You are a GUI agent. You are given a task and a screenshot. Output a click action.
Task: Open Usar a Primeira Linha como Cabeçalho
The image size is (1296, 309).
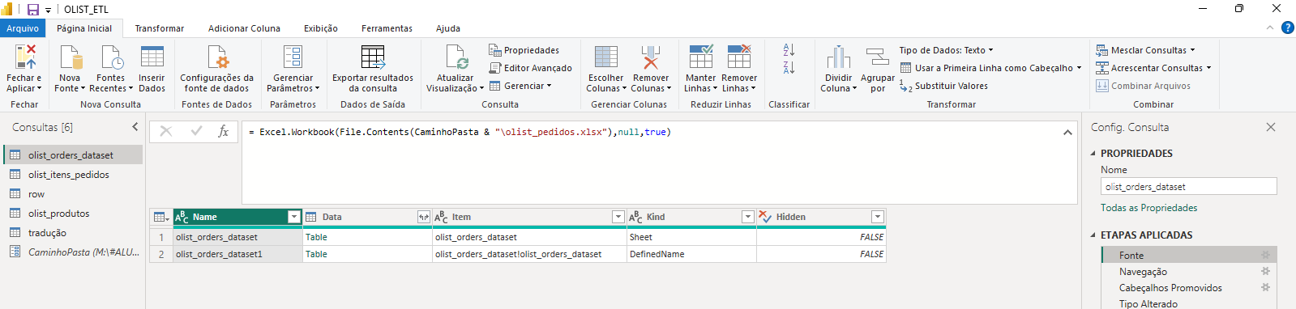click(x=990, y=68)
